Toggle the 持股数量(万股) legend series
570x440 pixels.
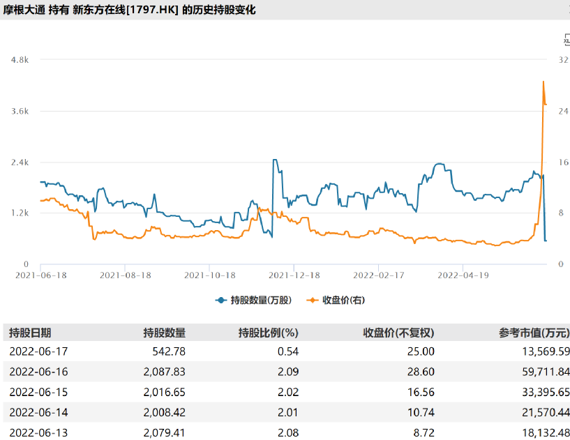tap(253, 300)
